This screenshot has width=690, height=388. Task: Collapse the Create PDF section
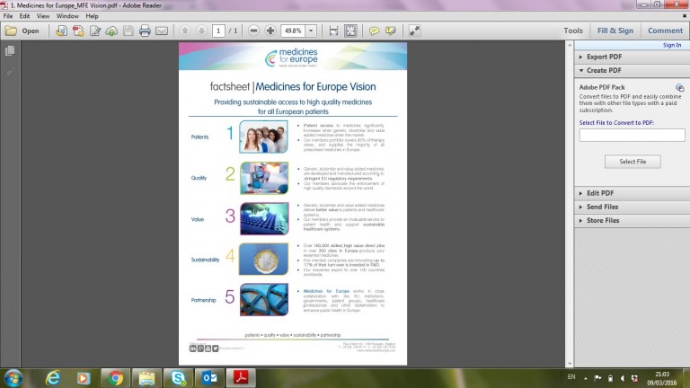pyautogui.click(x=632, y=70)
